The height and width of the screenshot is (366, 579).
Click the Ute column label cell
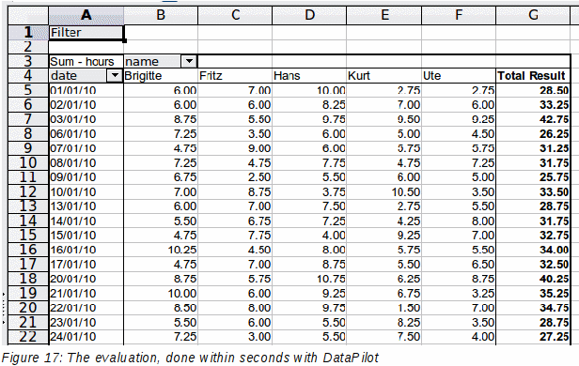(x=459, y=76)
